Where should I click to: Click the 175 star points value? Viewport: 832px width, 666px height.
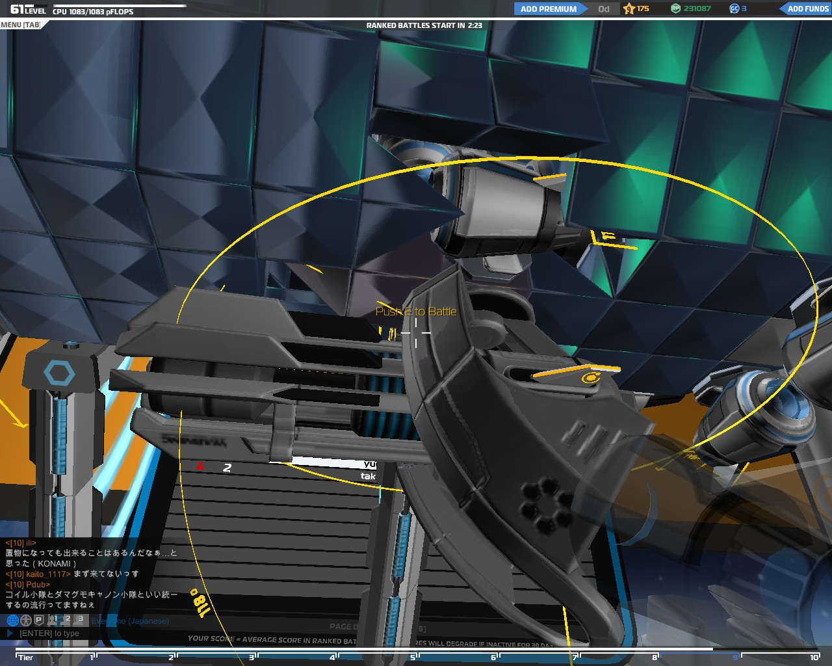click(x=643, y=8)
